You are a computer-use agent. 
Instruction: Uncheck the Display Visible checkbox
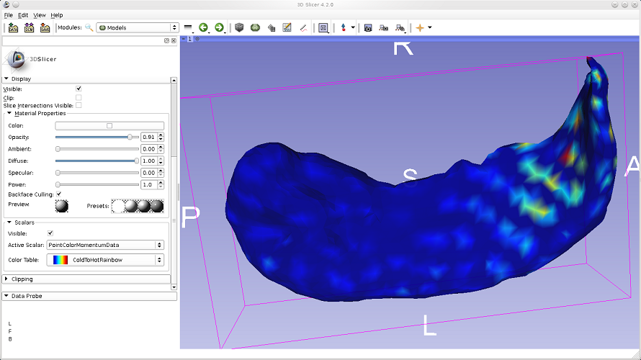point(79,89)
